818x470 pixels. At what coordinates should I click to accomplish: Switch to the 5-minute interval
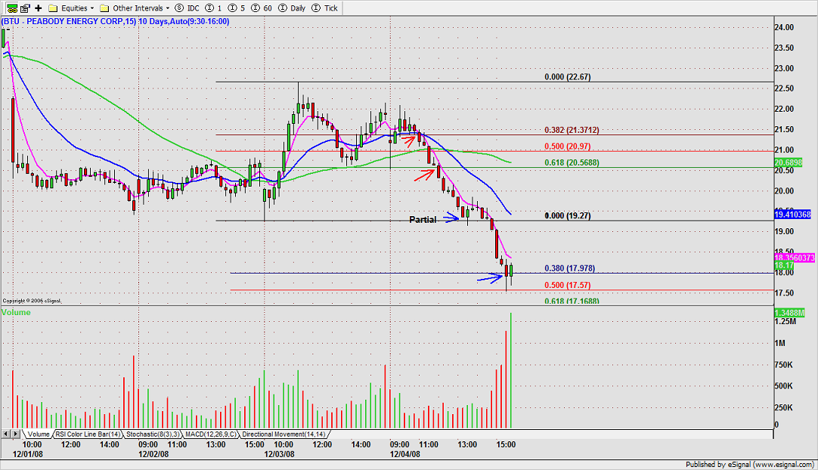tap(237, 8)
